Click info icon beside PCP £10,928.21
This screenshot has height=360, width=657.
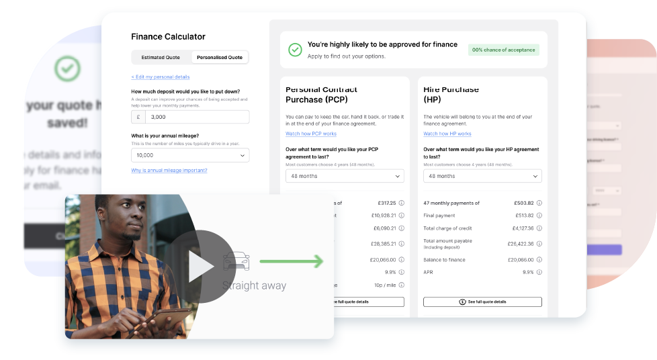point(402,216)
